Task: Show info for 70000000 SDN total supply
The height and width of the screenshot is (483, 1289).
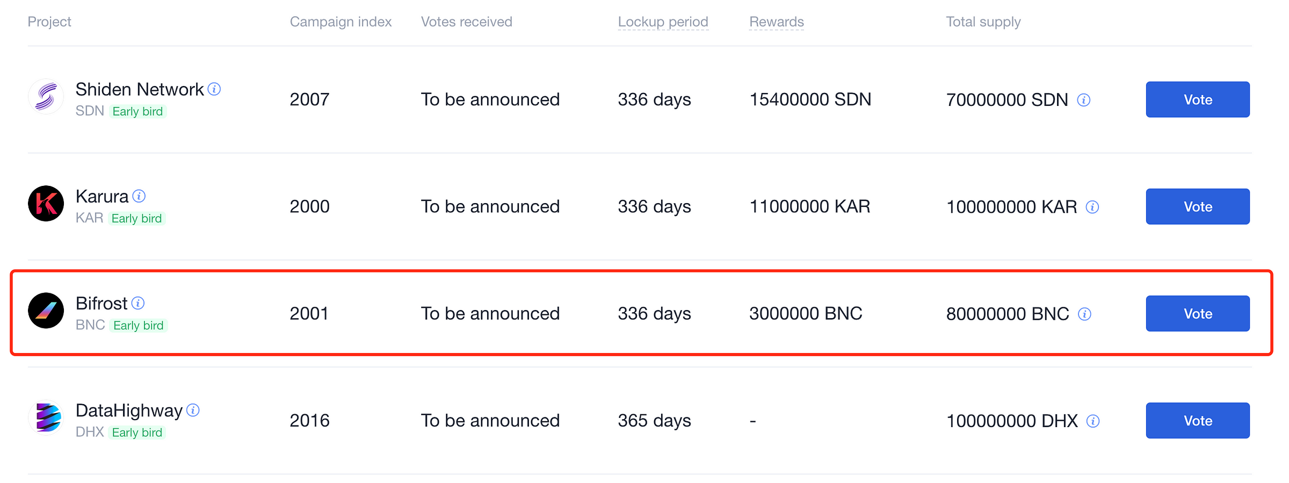Action: (1084, 100)
